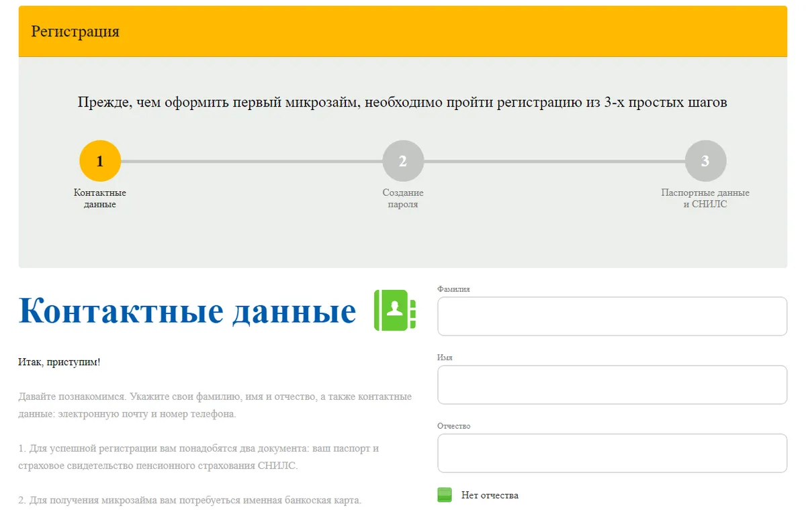Click the note about паспорт и СНИЛС
Image resolution: width=806 pixels, height=522 pixels.
(x=199, y=457)
